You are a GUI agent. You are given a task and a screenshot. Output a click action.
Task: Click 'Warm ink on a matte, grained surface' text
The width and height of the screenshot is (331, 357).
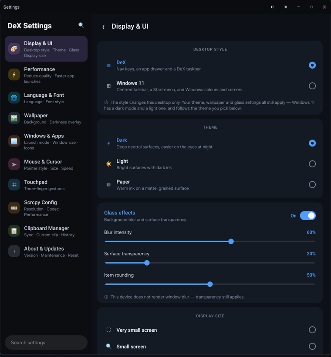point(152,188)
